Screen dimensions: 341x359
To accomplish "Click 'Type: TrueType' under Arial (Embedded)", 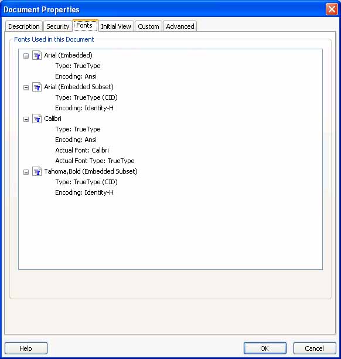I will (78, 66).
